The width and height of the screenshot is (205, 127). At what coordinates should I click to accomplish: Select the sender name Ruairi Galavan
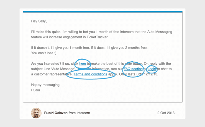56,113
